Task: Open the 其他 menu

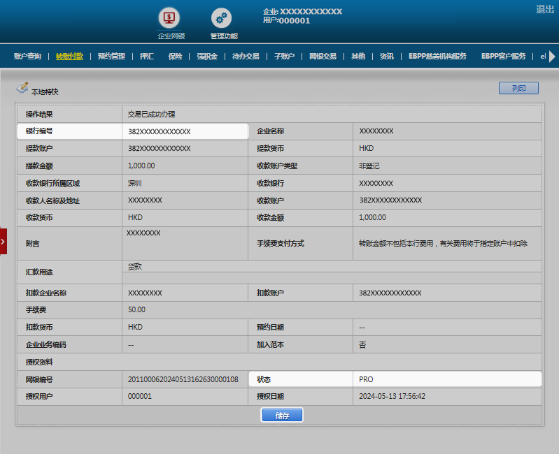Action: [x=358, y=56]
